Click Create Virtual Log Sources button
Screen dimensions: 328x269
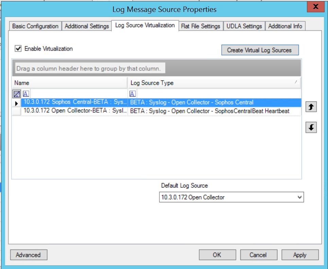click(260, 50)
